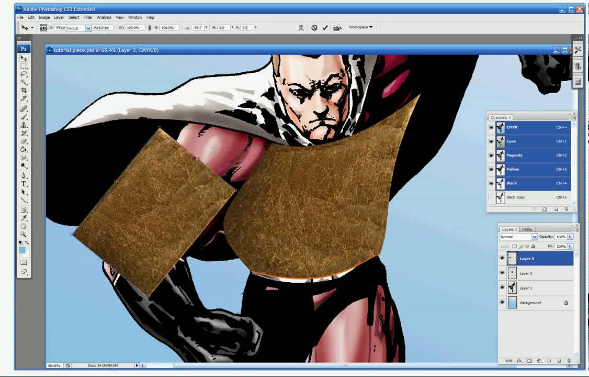
Task: Open the Channels panel menu
Action: click(x=574, y=118)
